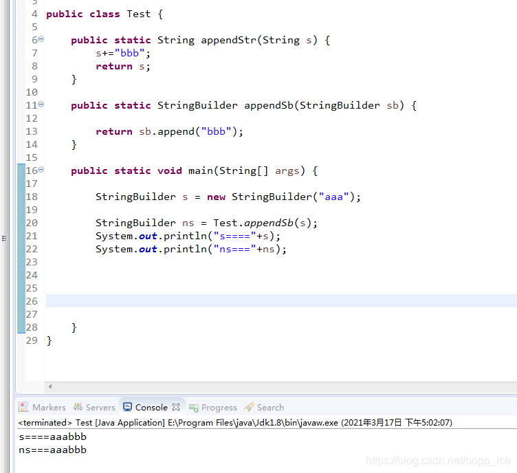
Task: Switch to the Search tab
Action: [x=270, y=408]
